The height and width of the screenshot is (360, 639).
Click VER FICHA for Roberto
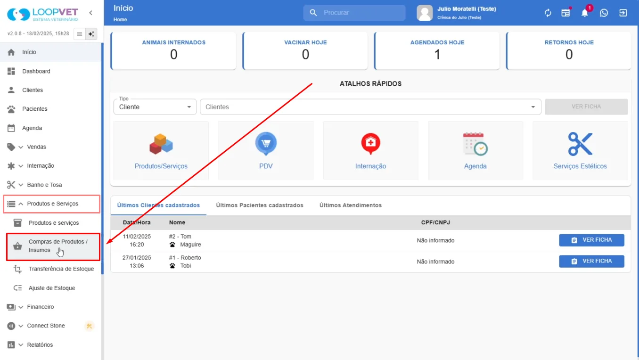coord(591,261)
